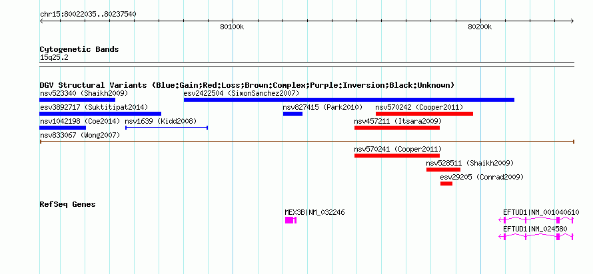Click the EFTUD1|NM_001040610 gene label
Viewport: 593px width, 274px height.
coord(541,212)
